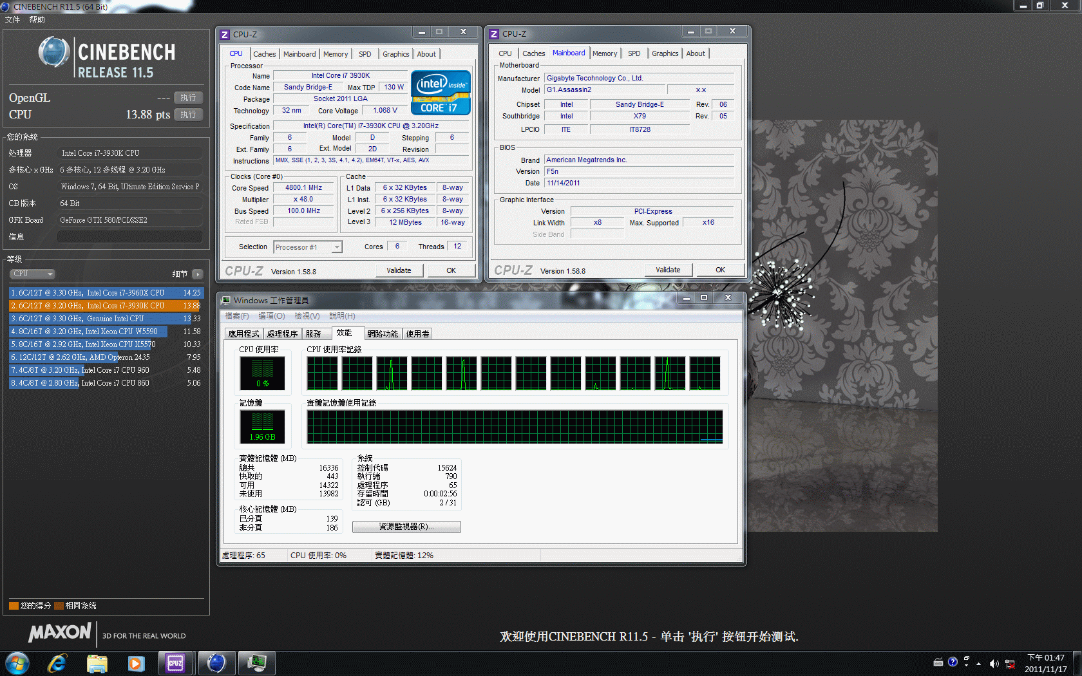
Task: Switch to Caches tab in right CPU-Z
Action: [533, 53]
